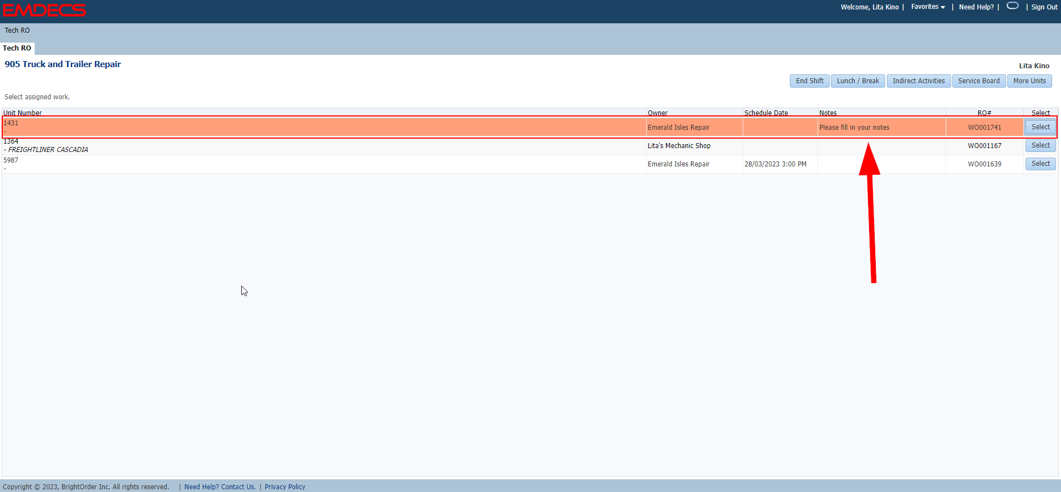This screenshot has height=492, width=1061.
Task: Open the Favorites dropdown menu
Action: (x=927, y=7)
